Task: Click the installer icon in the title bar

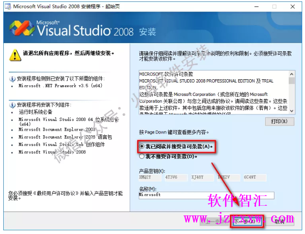Action: click(8, 6)
